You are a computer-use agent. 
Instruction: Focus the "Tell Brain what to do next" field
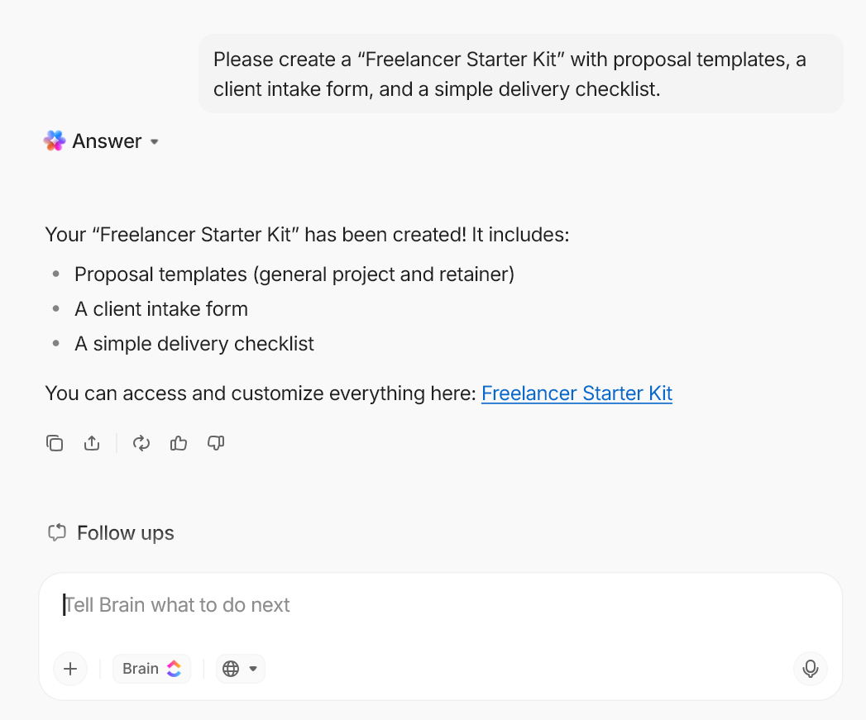click(x=414, y=605)
